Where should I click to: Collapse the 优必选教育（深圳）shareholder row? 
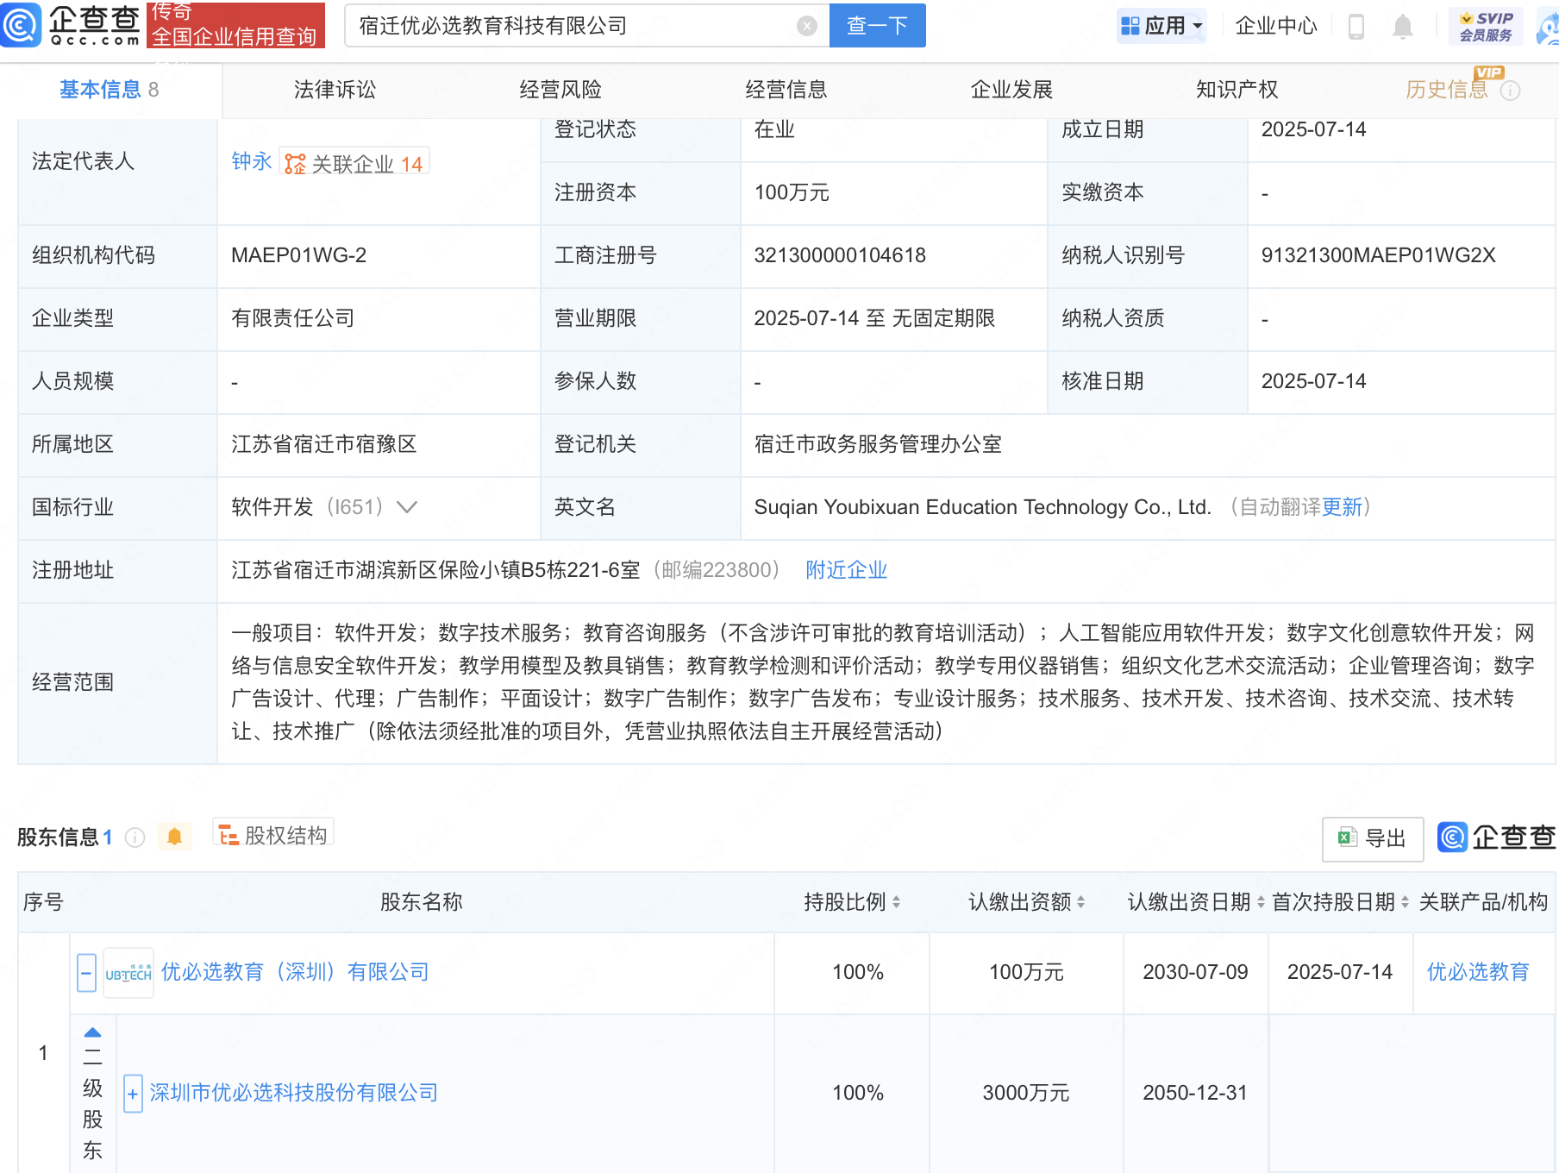pyautogui.click(x=86, y=973)
